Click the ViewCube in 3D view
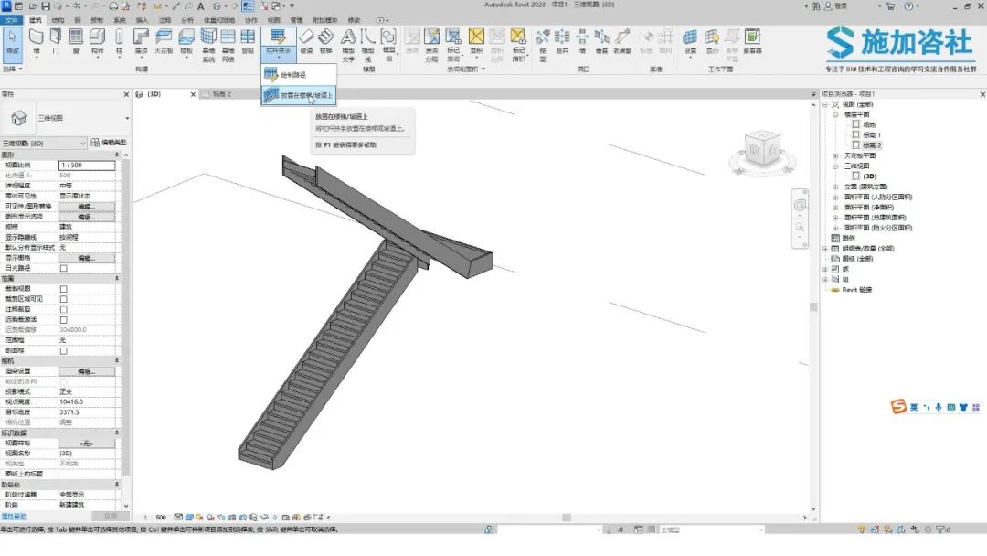This screenshot has width=987, height=556. pyautogui.click(x=762, y=150)
